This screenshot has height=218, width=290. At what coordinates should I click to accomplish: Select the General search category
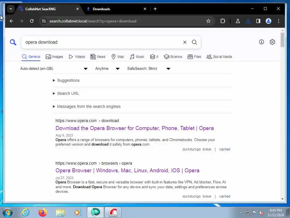coord(31,57)
